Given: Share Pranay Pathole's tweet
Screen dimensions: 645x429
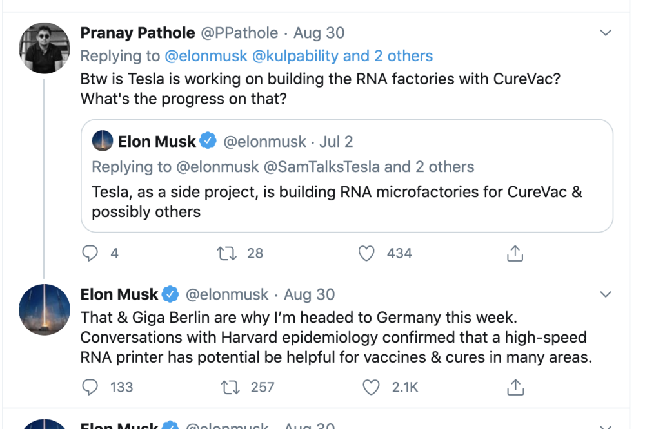Looking at the screenshot, I should click(x=514, y=254).
